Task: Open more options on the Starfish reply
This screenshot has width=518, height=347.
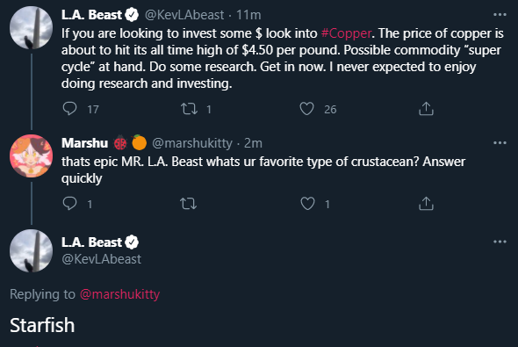Action: coord(500,242)
